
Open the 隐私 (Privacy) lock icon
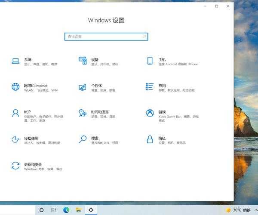coord(150,139)
